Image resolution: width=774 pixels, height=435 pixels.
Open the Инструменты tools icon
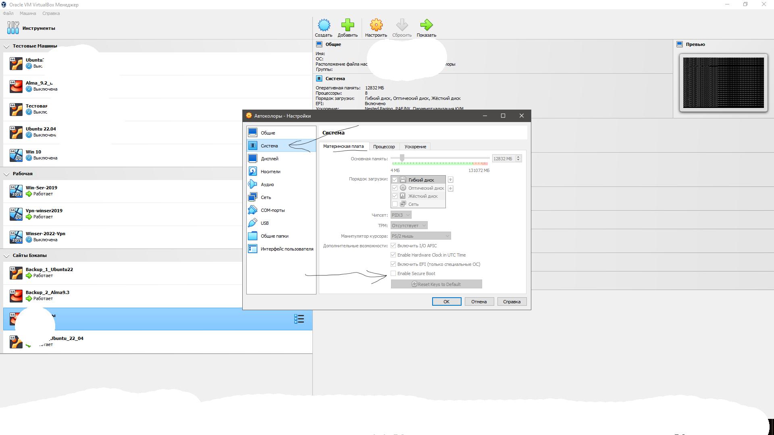pyautogui.click(x=13, y=28)
